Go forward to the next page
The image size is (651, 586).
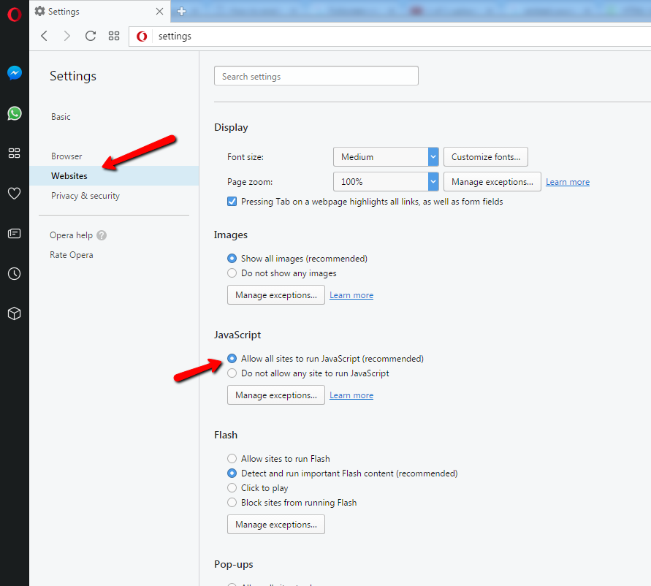pos(66,36)
